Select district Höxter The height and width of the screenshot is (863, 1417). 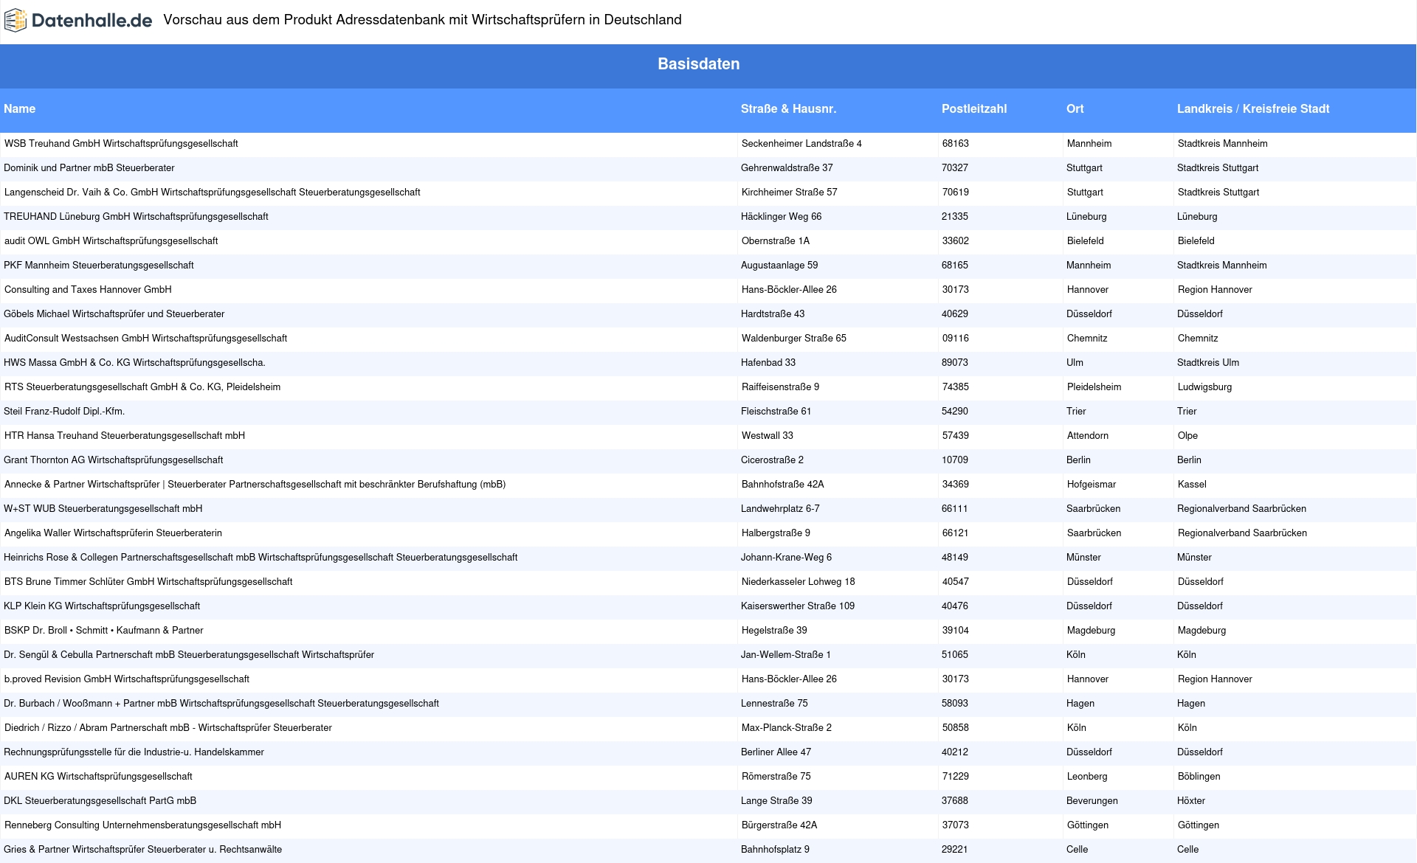coord(1191,801)
